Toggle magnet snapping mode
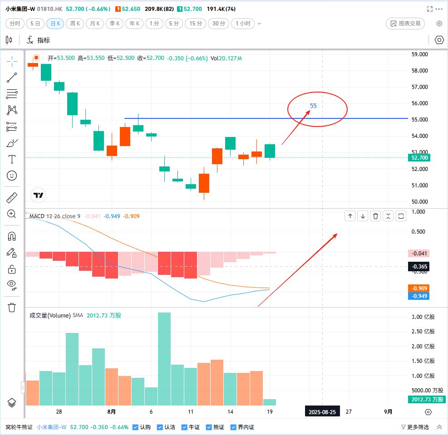 12,236
